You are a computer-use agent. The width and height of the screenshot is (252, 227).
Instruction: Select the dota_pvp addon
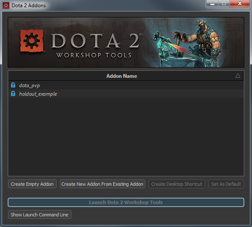(x=126, y=85)
